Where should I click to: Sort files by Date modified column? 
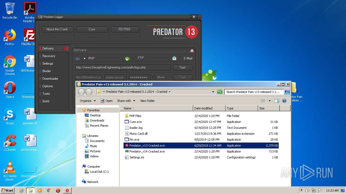click(209, 108)
